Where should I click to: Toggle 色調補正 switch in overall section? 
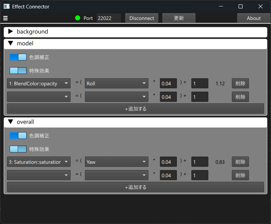point(18,136)
